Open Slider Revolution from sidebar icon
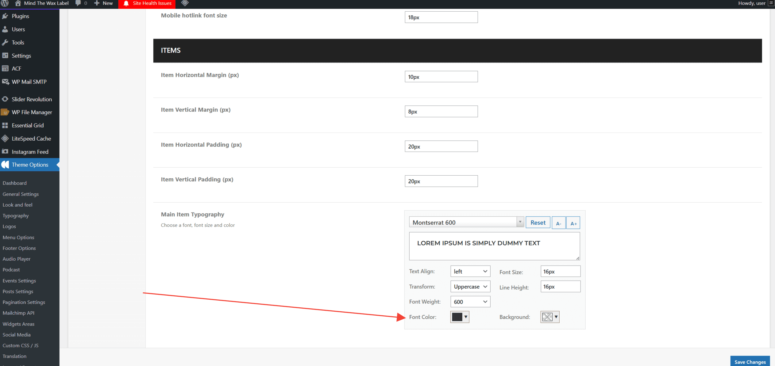The image size is (775, 366). 5,99
